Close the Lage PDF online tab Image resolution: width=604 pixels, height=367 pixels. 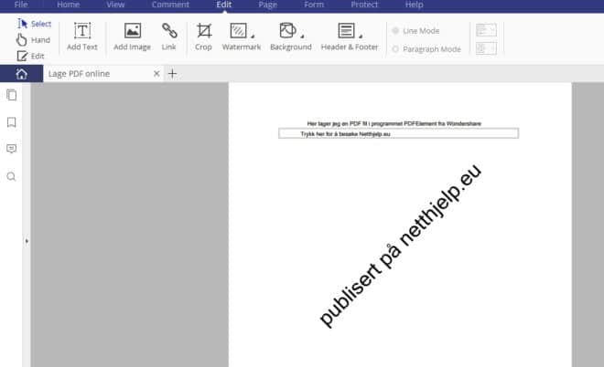(x=156, y=73)
